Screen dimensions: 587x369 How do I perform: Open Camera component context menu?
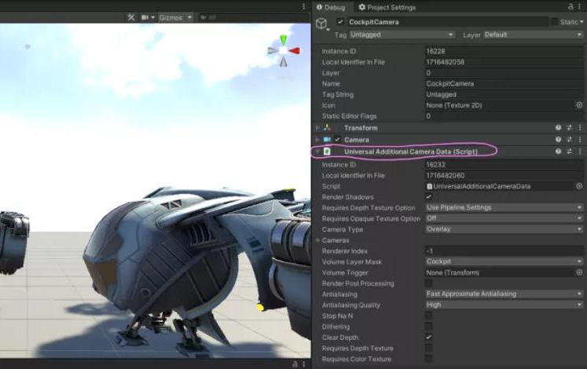(x=579, y=140)
